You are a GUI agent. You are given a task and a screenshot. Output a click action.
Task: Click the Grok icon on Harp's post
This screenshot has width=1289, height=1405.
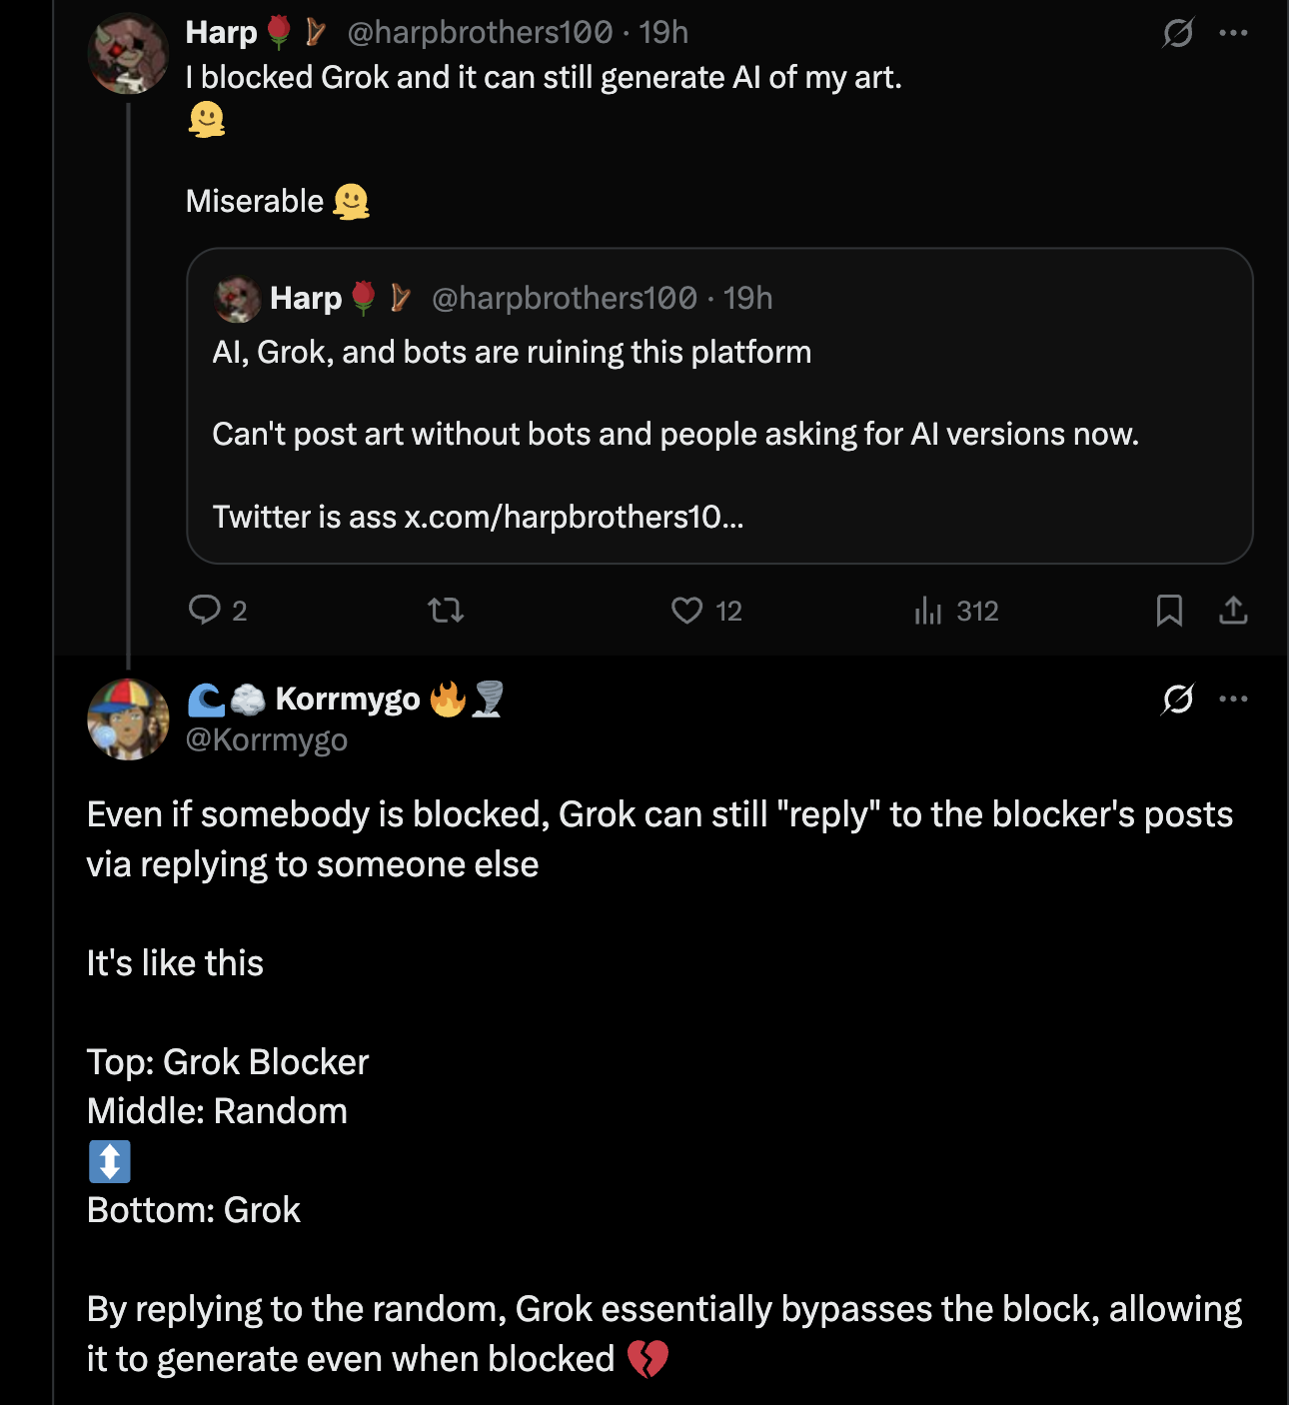pos(1178,33)
